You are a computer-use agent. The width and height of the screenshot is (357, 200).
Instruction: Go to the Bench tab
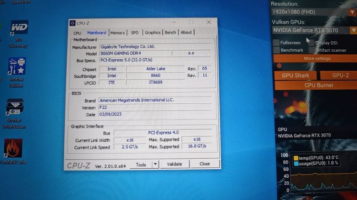coord(170,33)
